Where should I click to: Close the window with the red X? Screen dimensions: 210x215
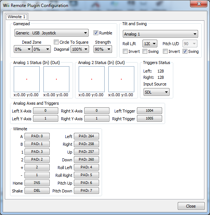tap(199, 4)
